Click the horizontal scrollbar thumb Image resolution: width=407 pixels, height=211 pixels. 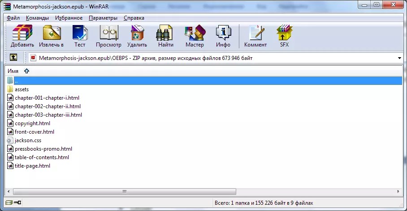click(x=125, y=192)
